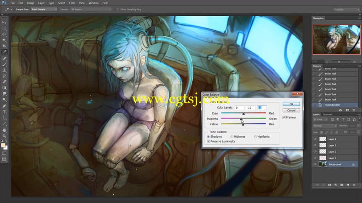
Task: Select Highlights tone balance radio button
Action: click(x=255, y=137)
